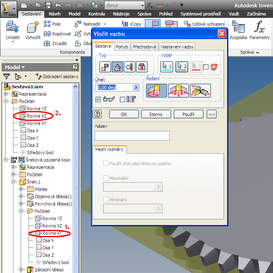This screenshot has width=273, height=273.
Task: Click the Úhel value field
Action: click(x=114, y=87)
